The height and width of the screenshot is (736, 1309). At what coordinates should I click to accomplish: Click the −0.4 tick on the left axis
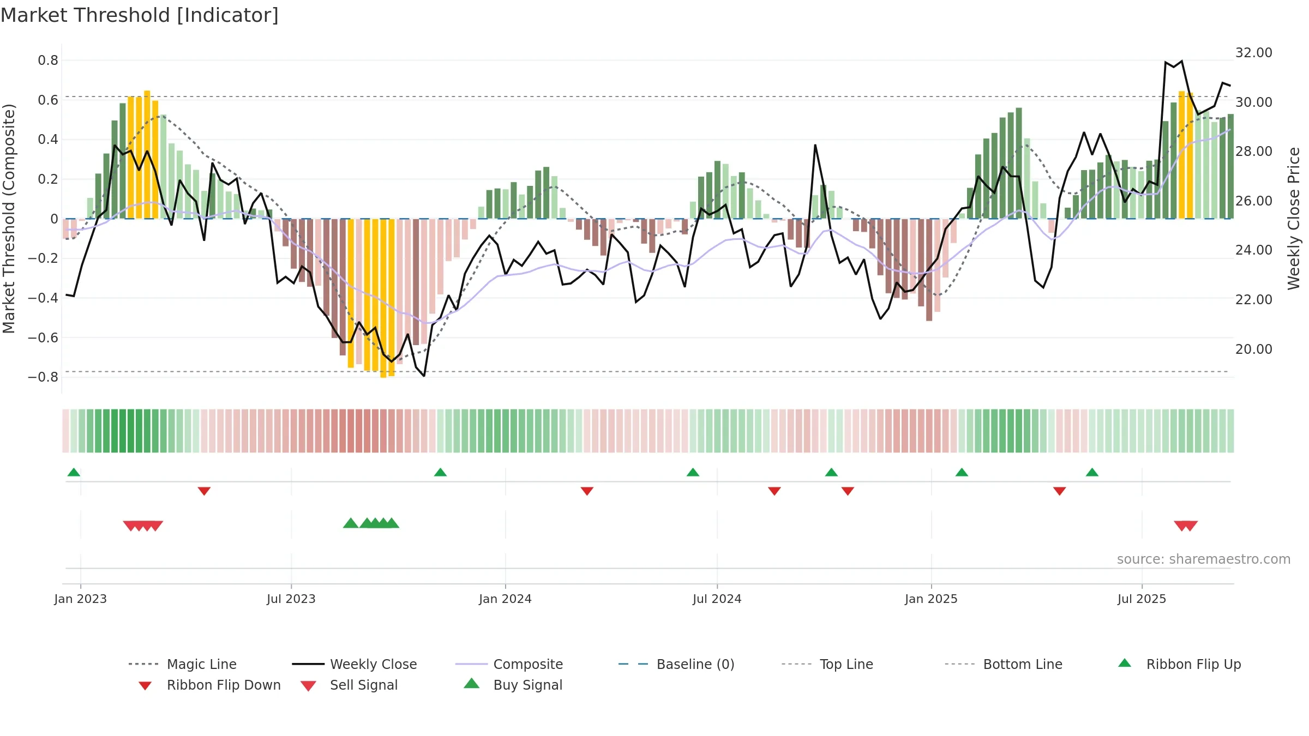pos(43,298)
